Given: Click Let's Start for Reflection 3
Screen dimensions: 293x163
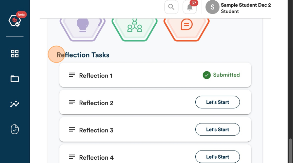Looking at the screenshot, I should (217, 130).
